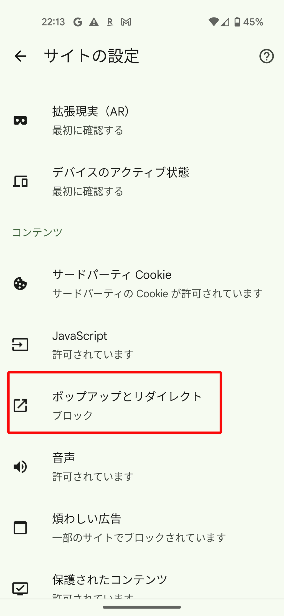Tap the JavaScript arrow-box icon

[20, 345]
